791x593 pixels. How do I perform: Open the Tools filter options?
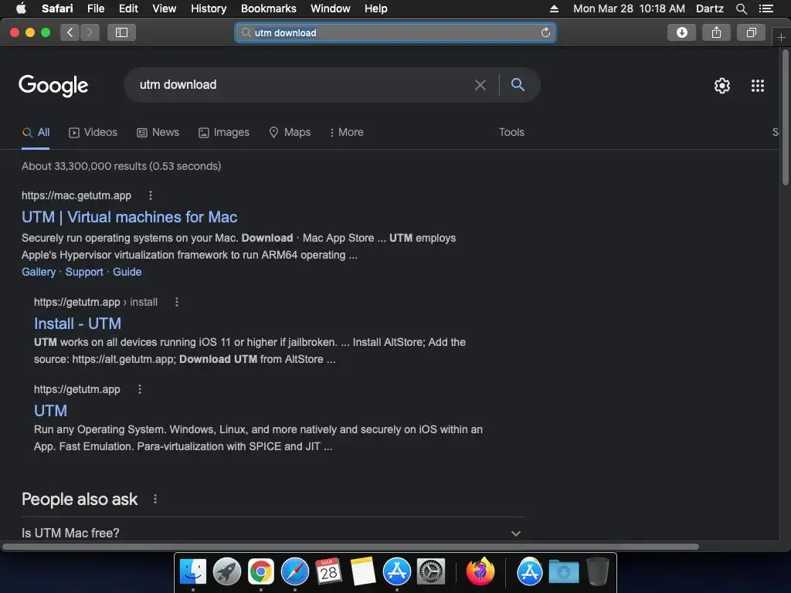coord(511,132)
